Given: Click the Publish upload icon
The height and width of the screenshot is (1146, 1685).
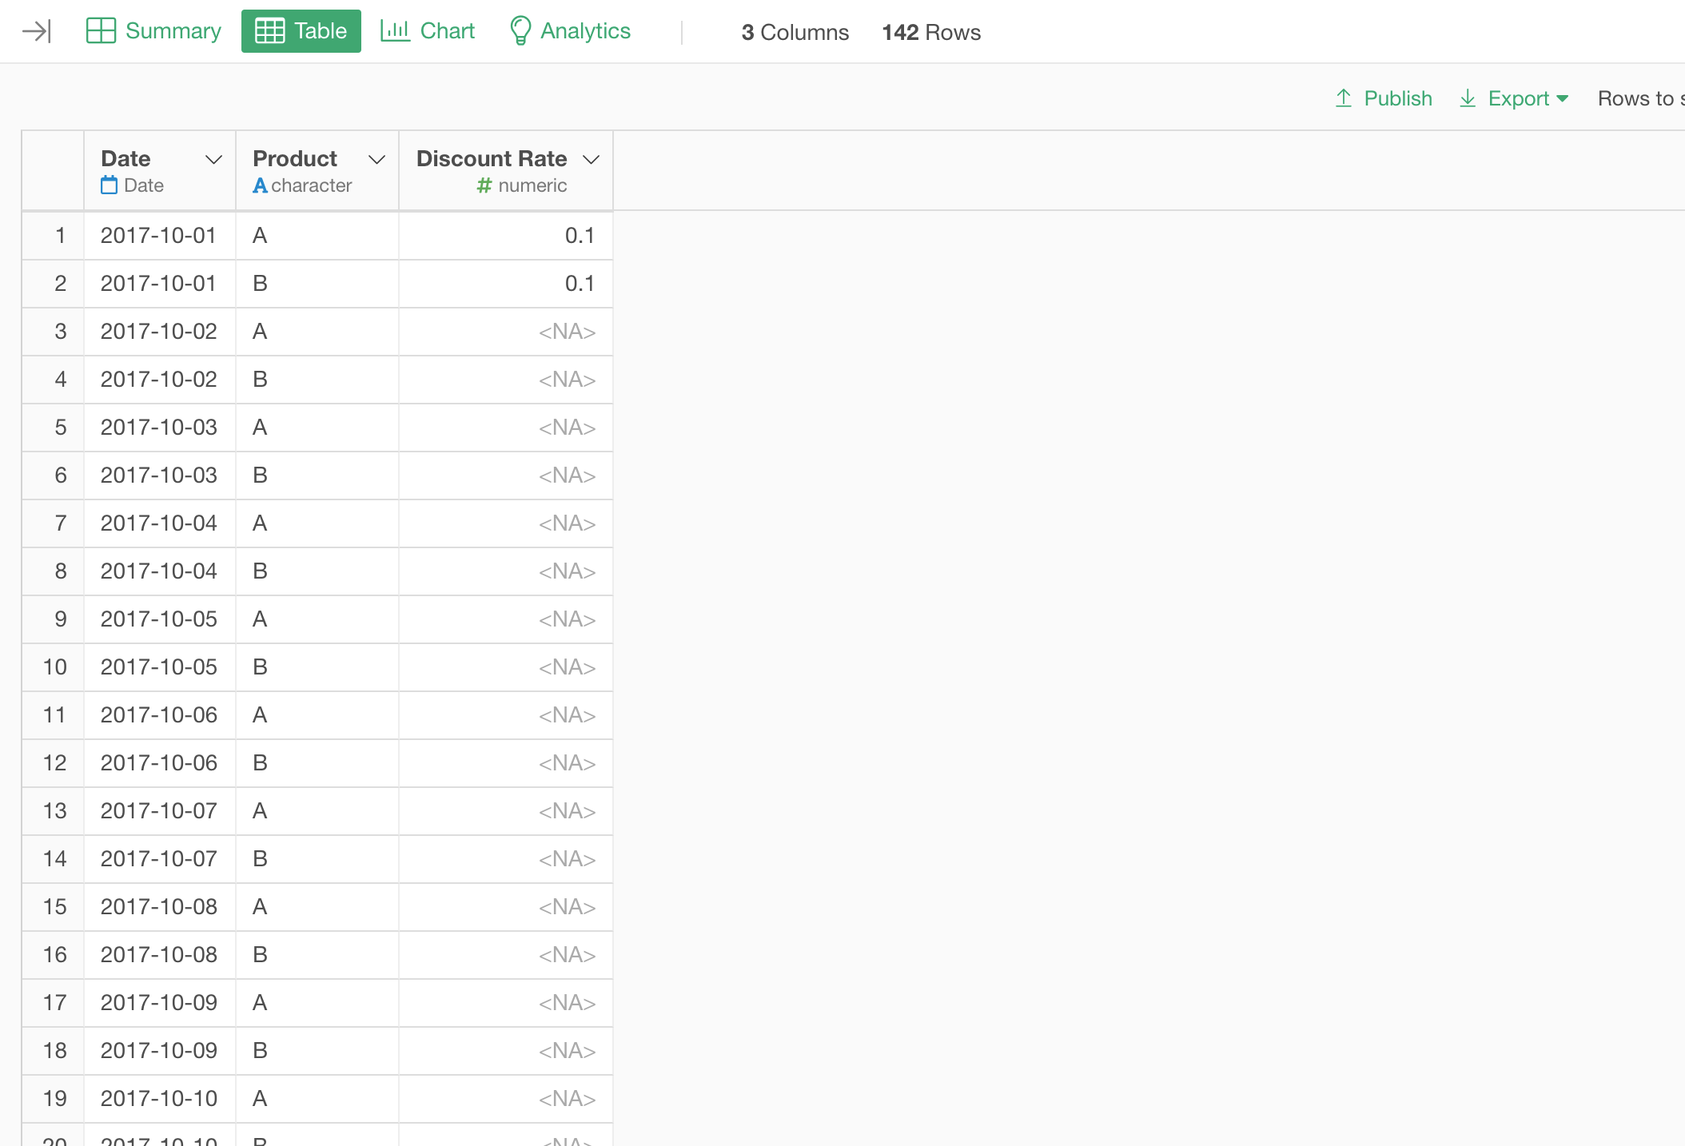Looking at the screenshot, I should point(1344,97).
